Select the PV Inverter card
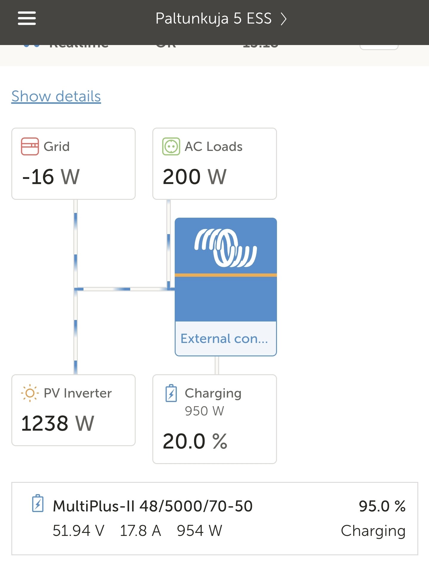The width and height of the screenshot is (429, 569). pos(73,410)
